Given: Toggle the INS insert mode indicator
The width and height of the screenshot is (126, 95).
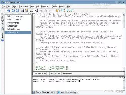Looking at the screenshot, I should pos(52,74).
